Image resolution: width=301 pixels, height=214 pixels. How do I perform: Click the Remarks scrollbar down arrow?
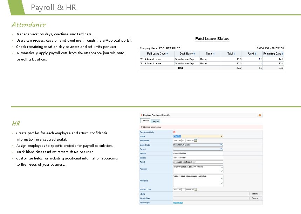pyautogui.click(x=222, y=183)
